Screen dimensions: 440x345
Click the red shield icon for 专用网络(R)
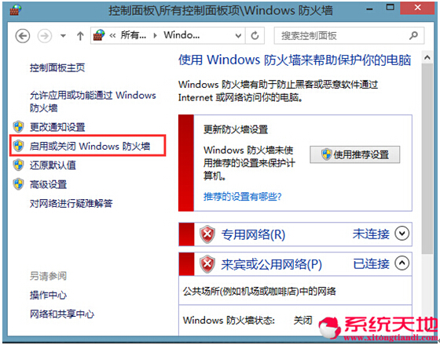click(207, 234)
